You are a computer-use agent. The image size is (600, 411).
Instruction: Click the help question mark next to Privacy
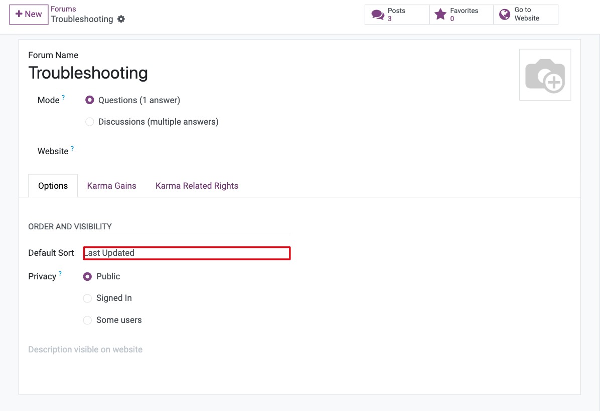[60, 273]
